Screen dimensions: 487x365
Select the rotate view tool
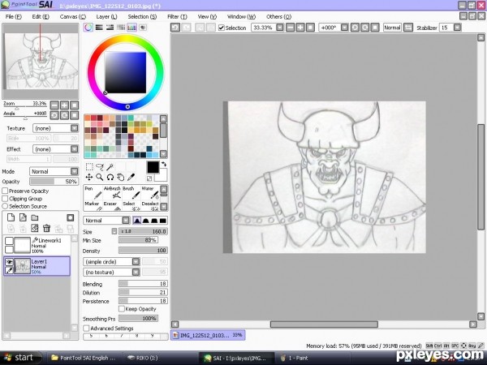click(110, 177)
